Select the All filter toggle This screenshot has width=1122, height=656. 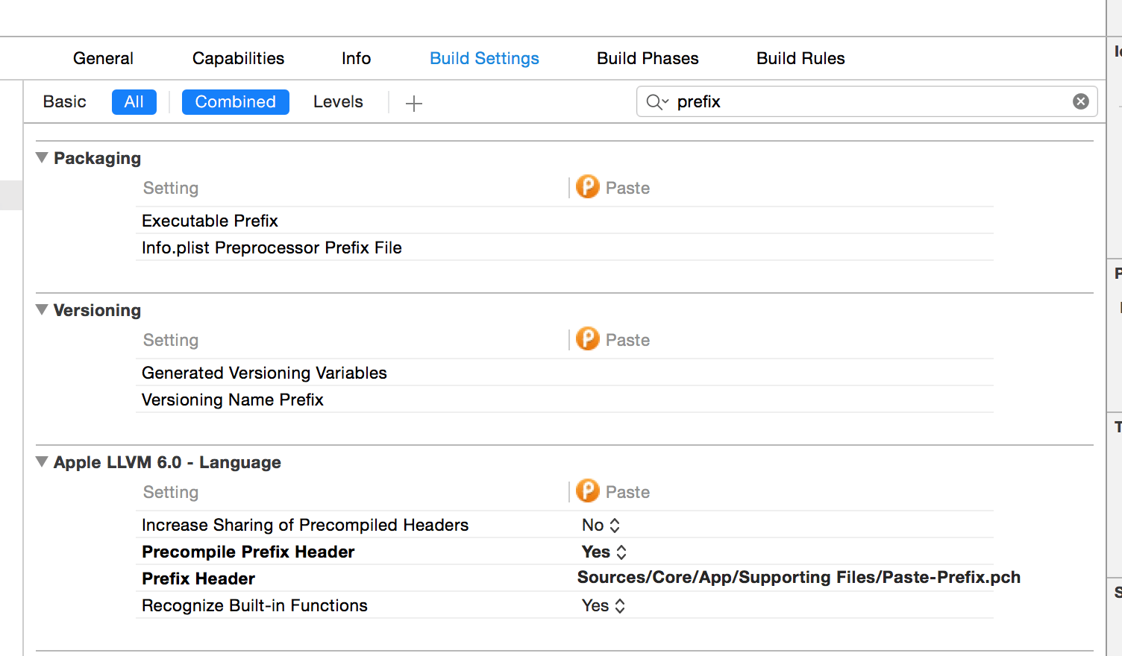pyautogui.click(x=134, y=102)
